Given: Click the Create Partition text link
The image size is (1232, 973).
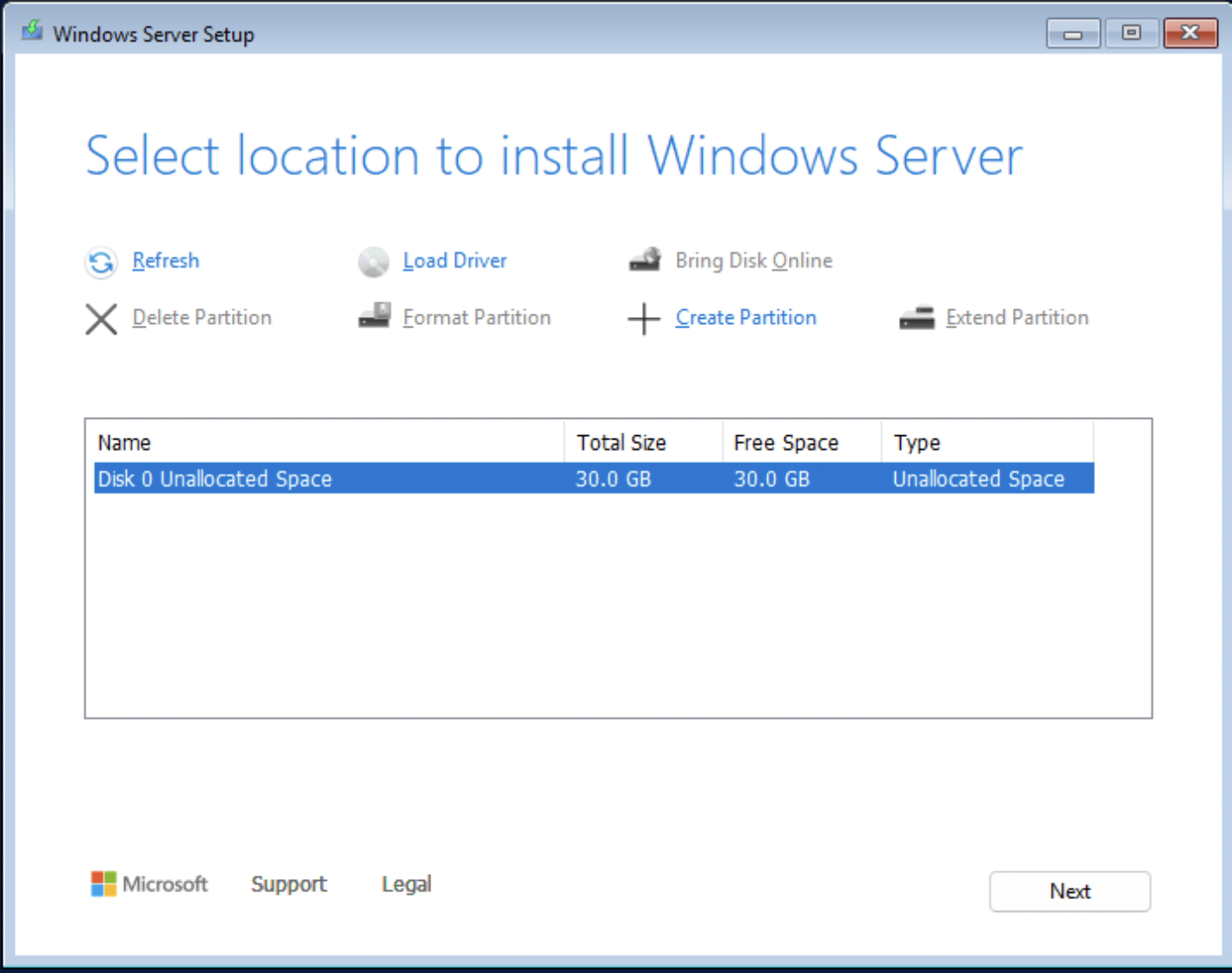Looking at the screenshot, I should click(745, 318).
